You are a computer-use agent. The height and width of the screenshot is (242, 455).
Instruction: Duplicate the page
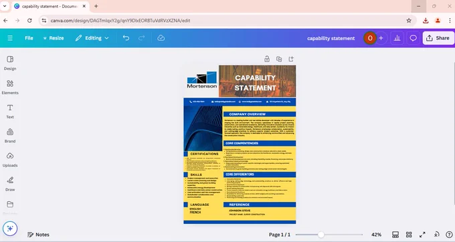coord(279,59)
